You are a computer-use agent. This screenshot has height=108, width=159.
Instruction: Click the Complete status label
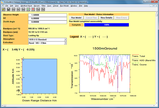coord(76,25)
